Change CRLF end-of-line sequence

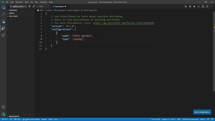[179, 119]
